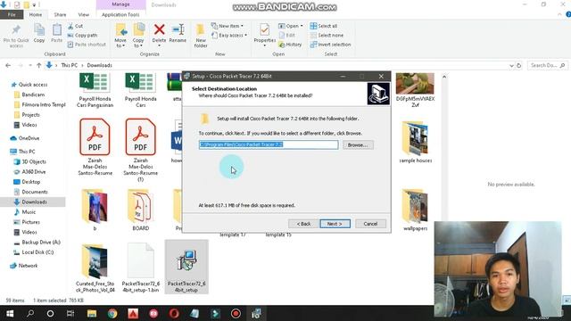Image resolution: width=571 pixels, height=321 pixels.
Task: Click Paste shortcut in ribbon
Action: click(x=87, y=45)
